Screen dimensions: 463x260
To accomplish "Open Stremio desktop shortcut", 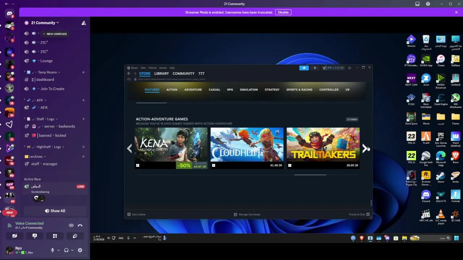I will tap(411, 41).
